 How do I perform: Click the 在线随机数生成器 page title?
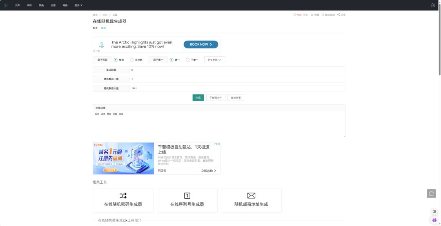point(110,21)
